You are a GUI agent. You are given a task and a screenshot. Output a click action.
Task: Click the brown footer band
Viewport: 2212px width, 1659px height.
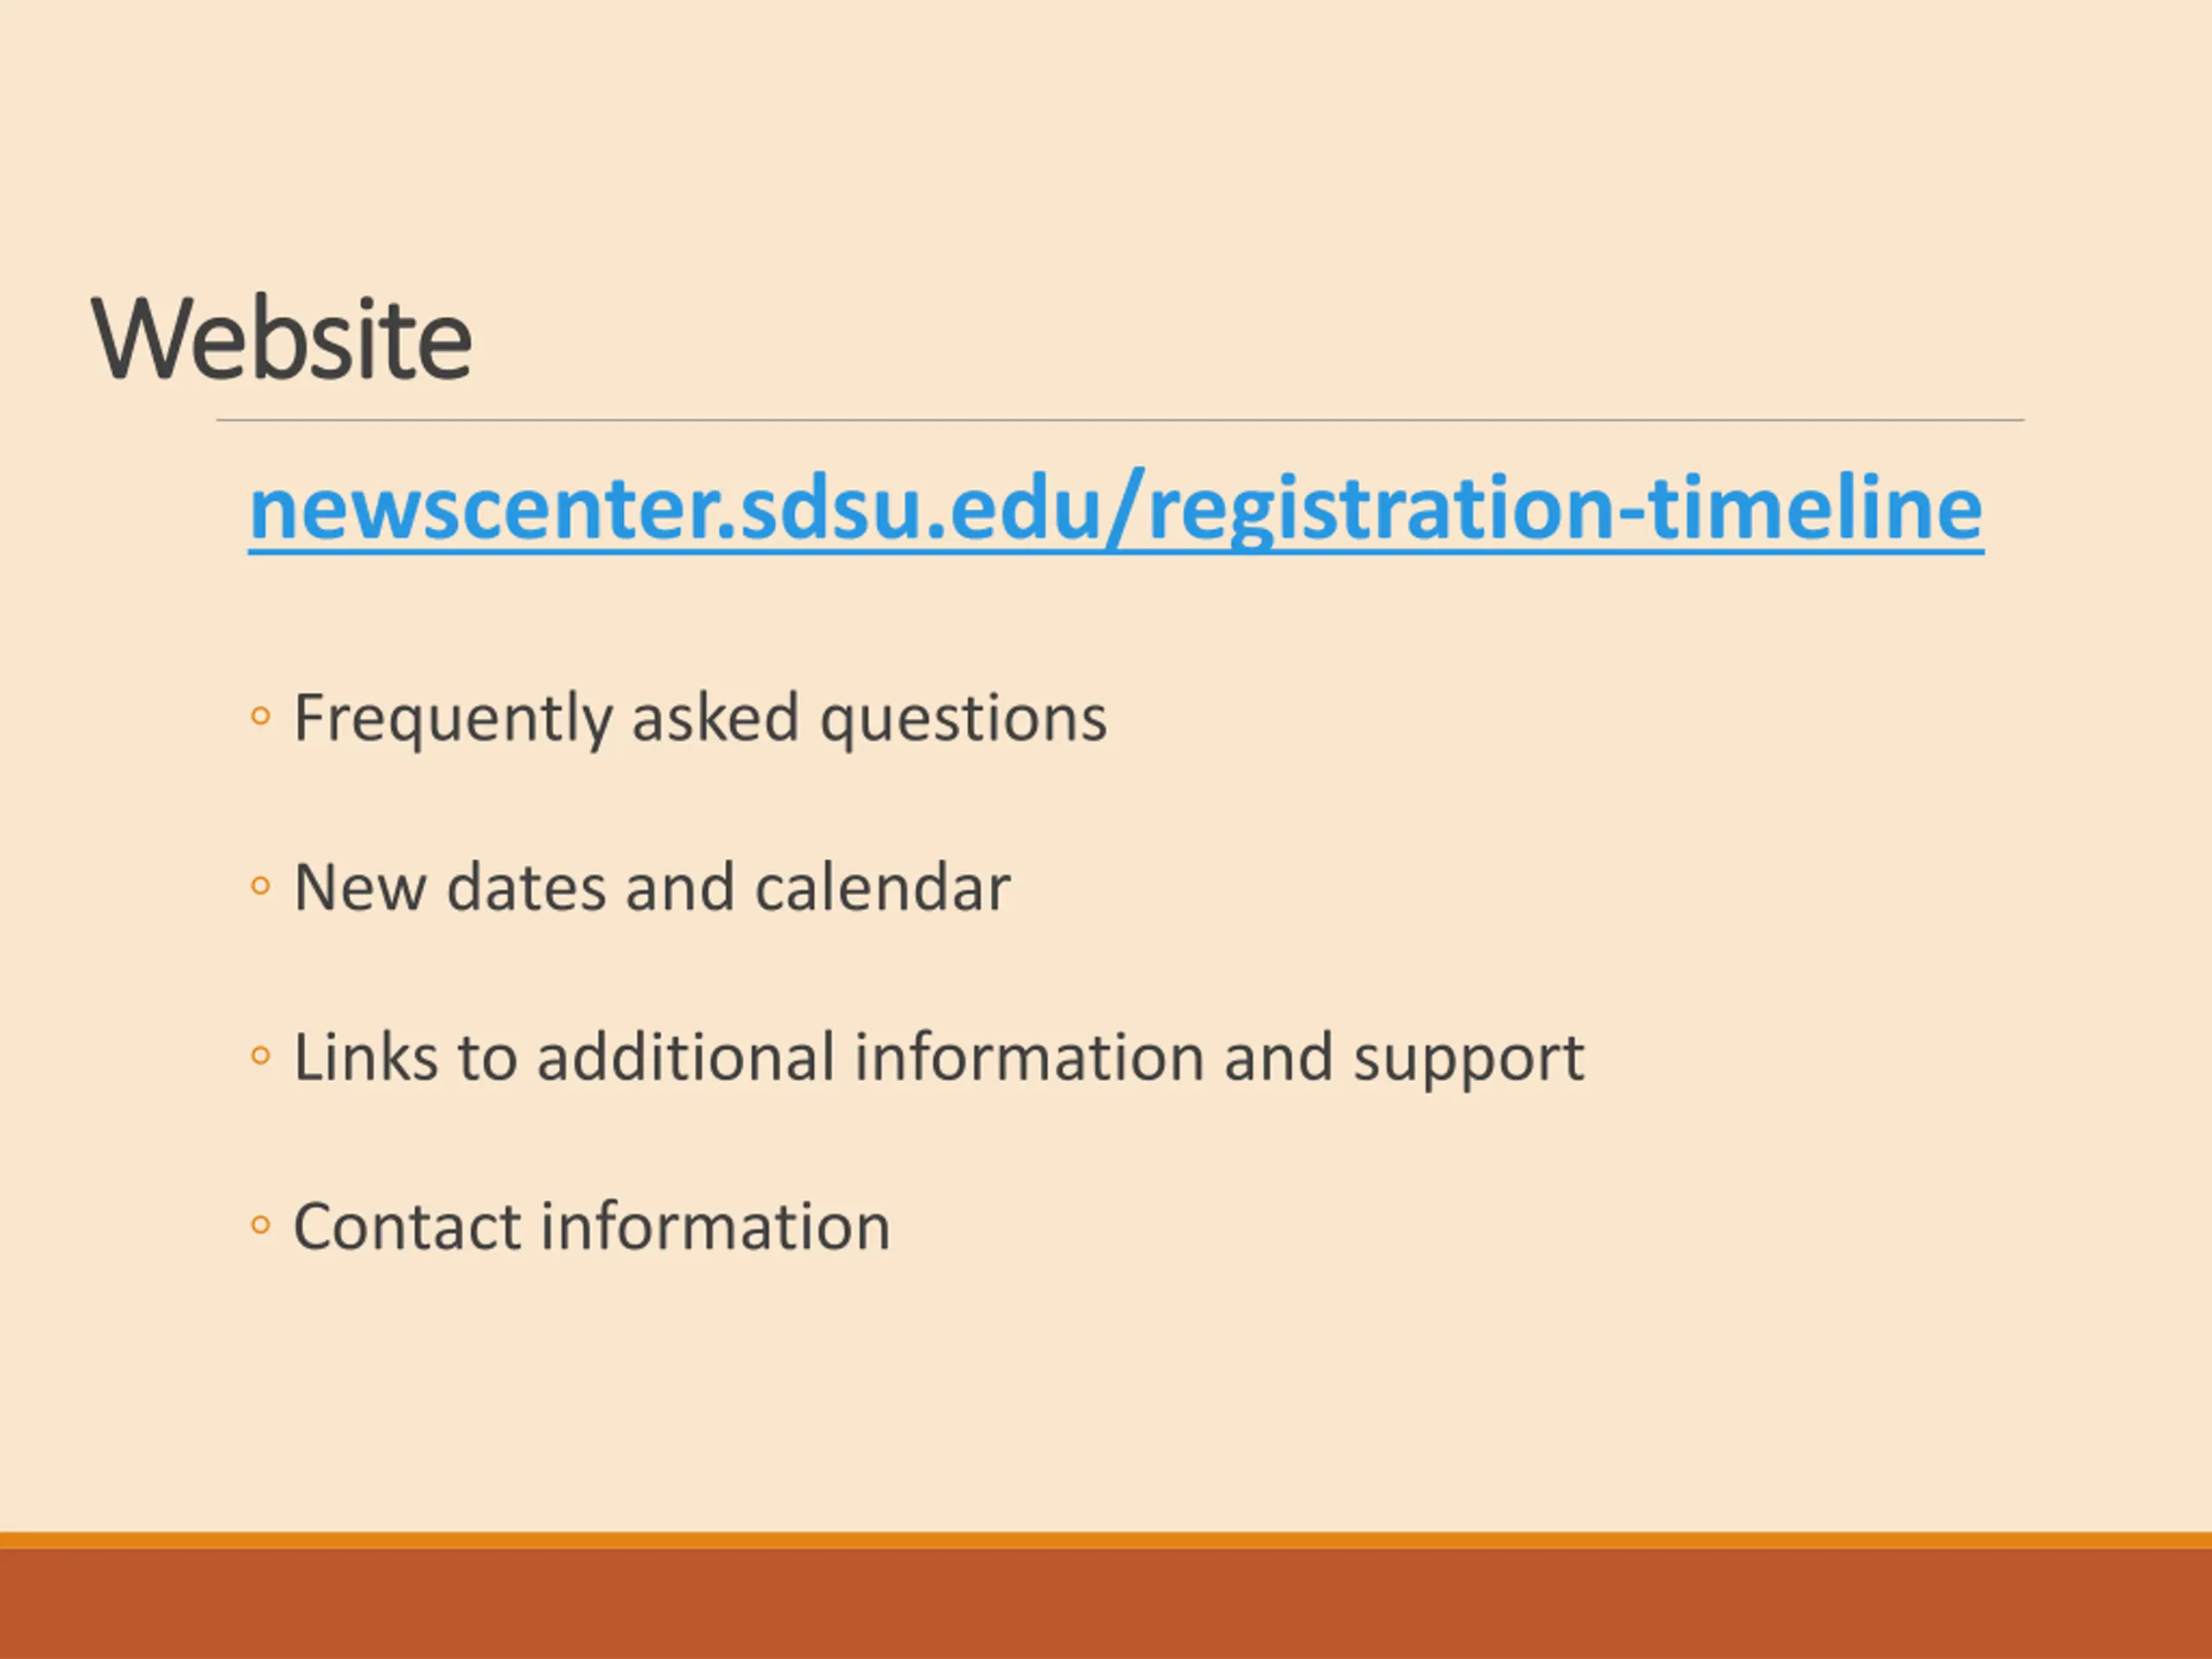click(x=1106, y=1604)
